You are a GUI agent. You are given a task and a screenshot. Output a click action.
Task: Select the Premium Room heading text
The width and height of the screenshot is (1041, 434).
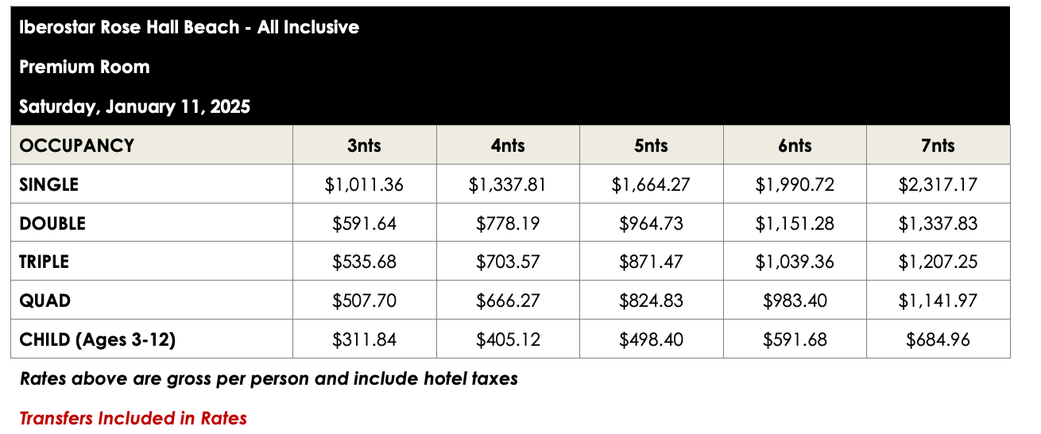click(x=84, y=67)
